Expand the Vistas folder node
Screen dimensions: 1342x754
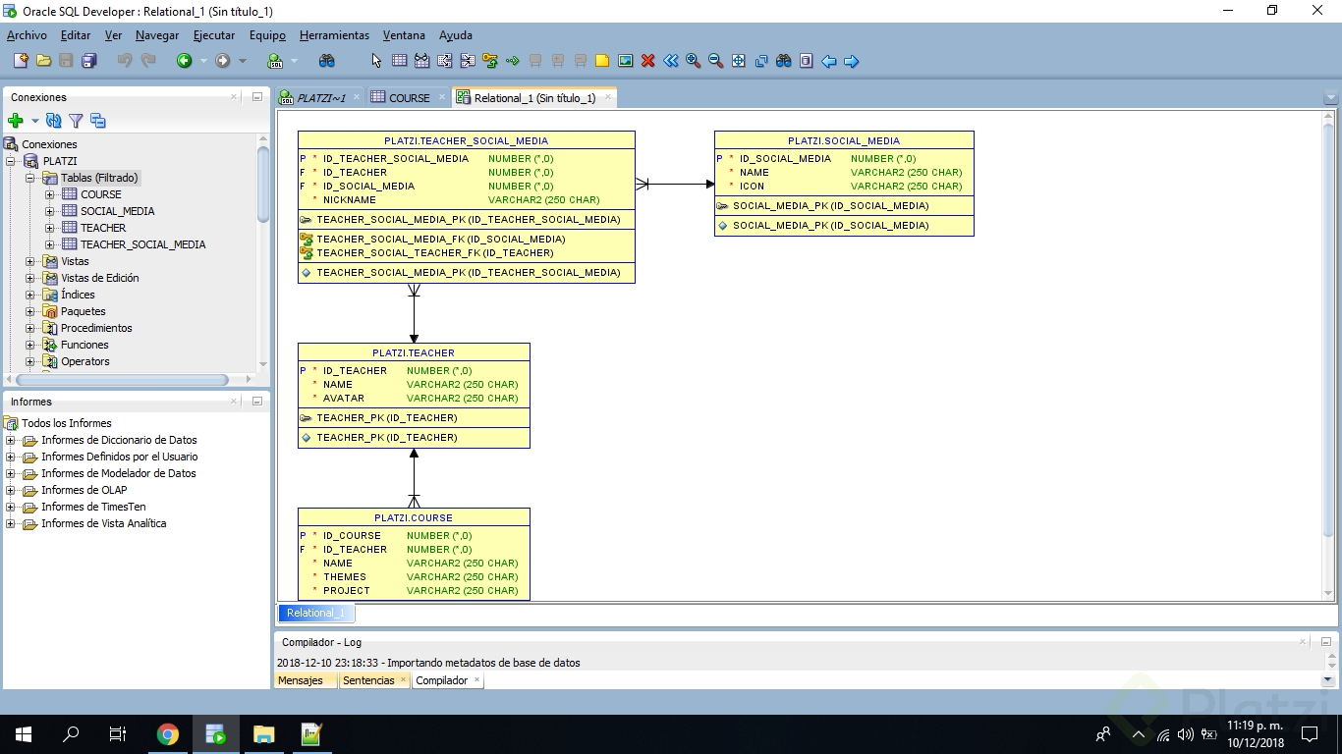[30, 261]
